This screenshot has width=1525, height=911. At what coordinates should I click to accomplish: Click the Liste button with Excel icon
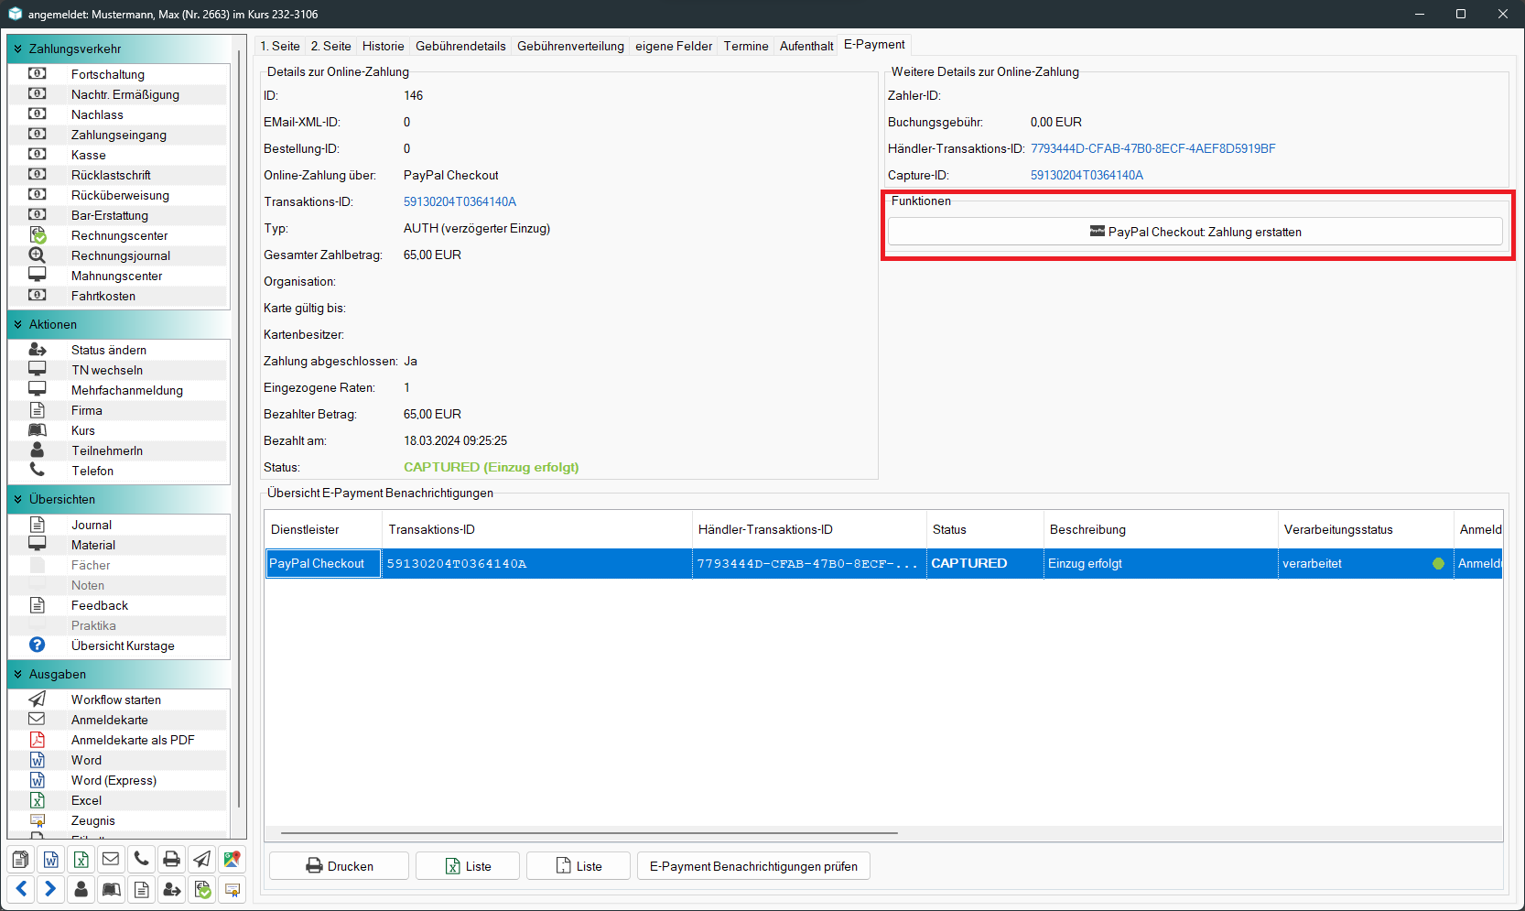pyautogui.click(x=468, y=866)
